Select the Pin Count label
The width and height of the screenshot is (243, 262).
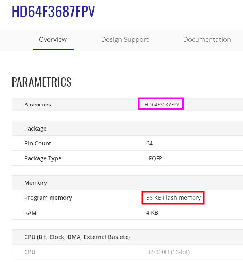38,143
